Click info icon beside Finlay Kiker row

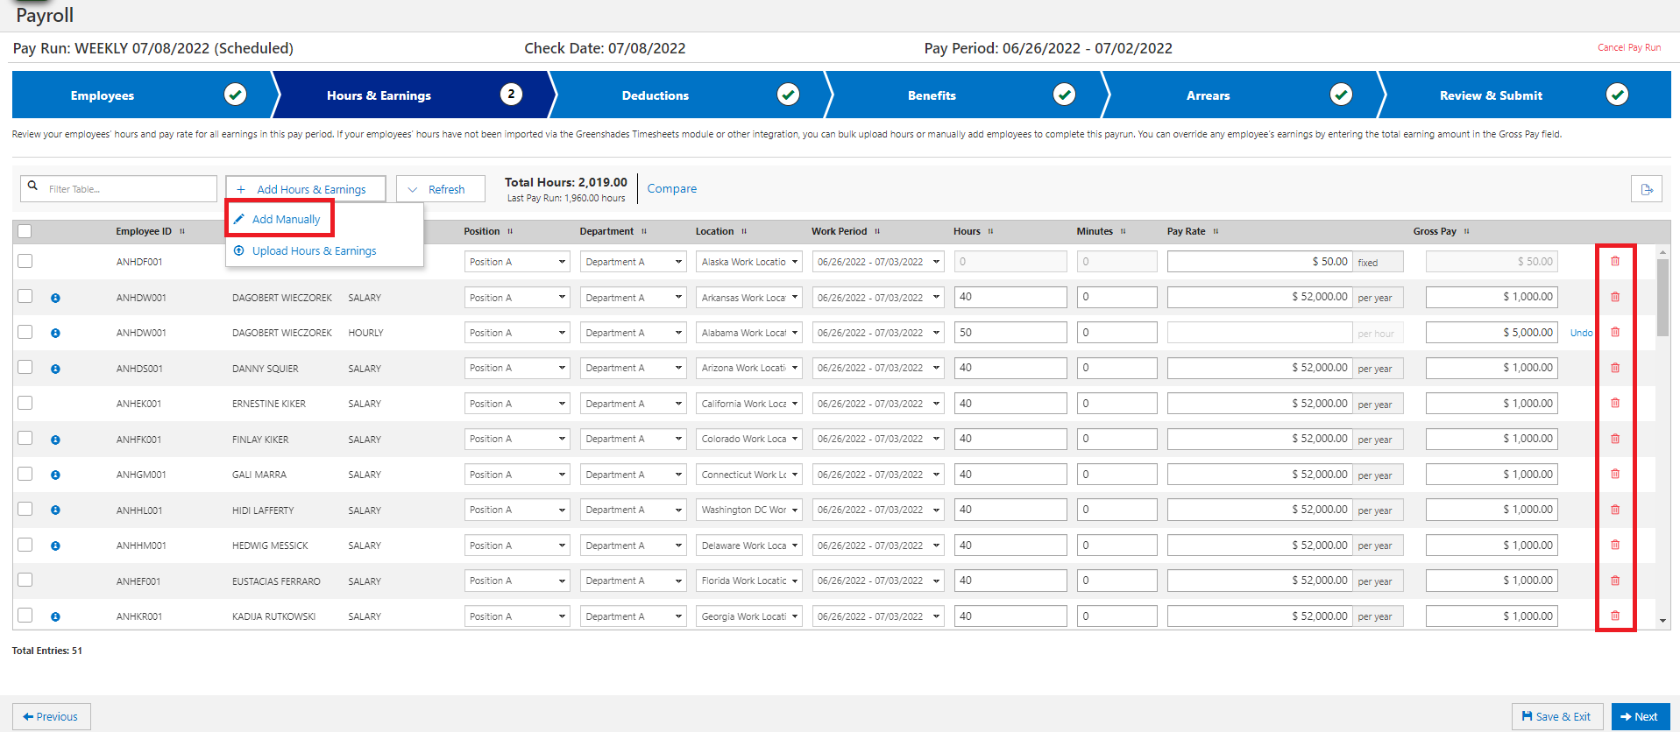point(55,440)
